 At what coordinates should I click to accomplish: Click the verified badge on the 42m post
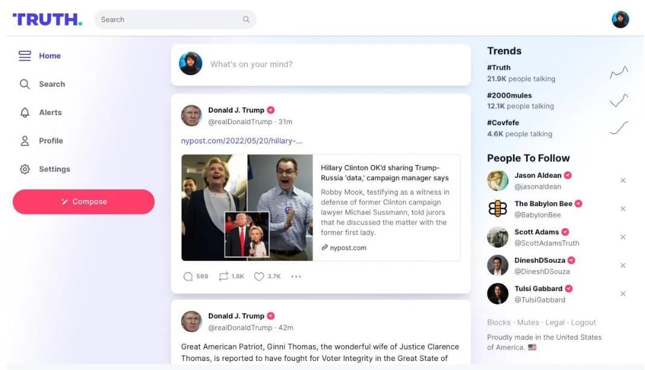coord(271,316)
